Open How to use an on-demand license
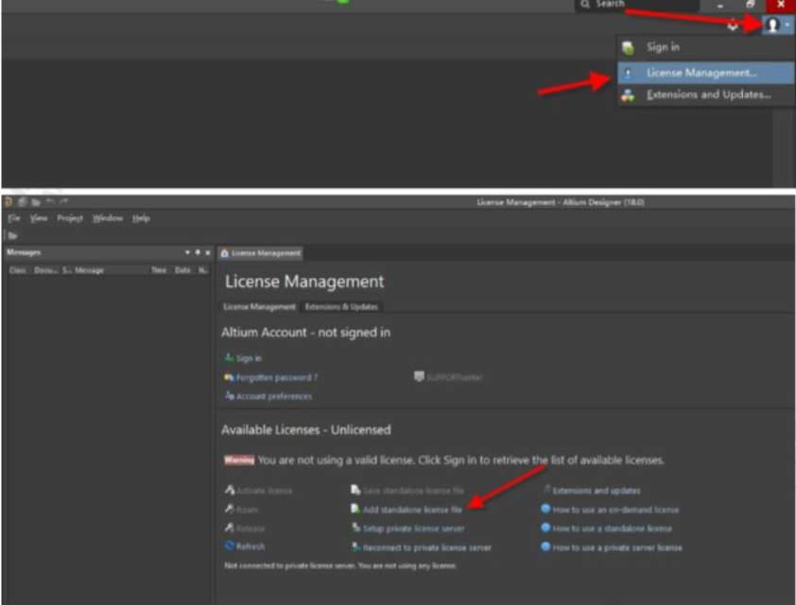This screenshot has height=605, width=796. [x=615, y=510]
